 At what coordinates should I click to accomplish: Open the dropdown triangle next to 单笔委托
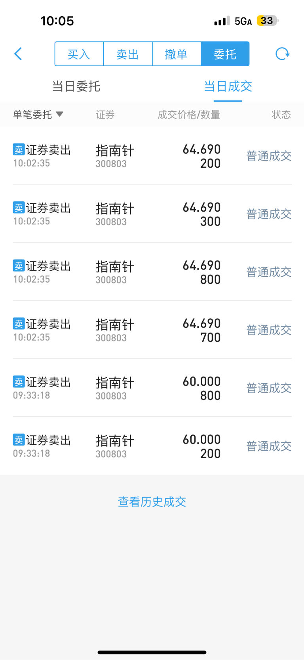pos(60,114)
